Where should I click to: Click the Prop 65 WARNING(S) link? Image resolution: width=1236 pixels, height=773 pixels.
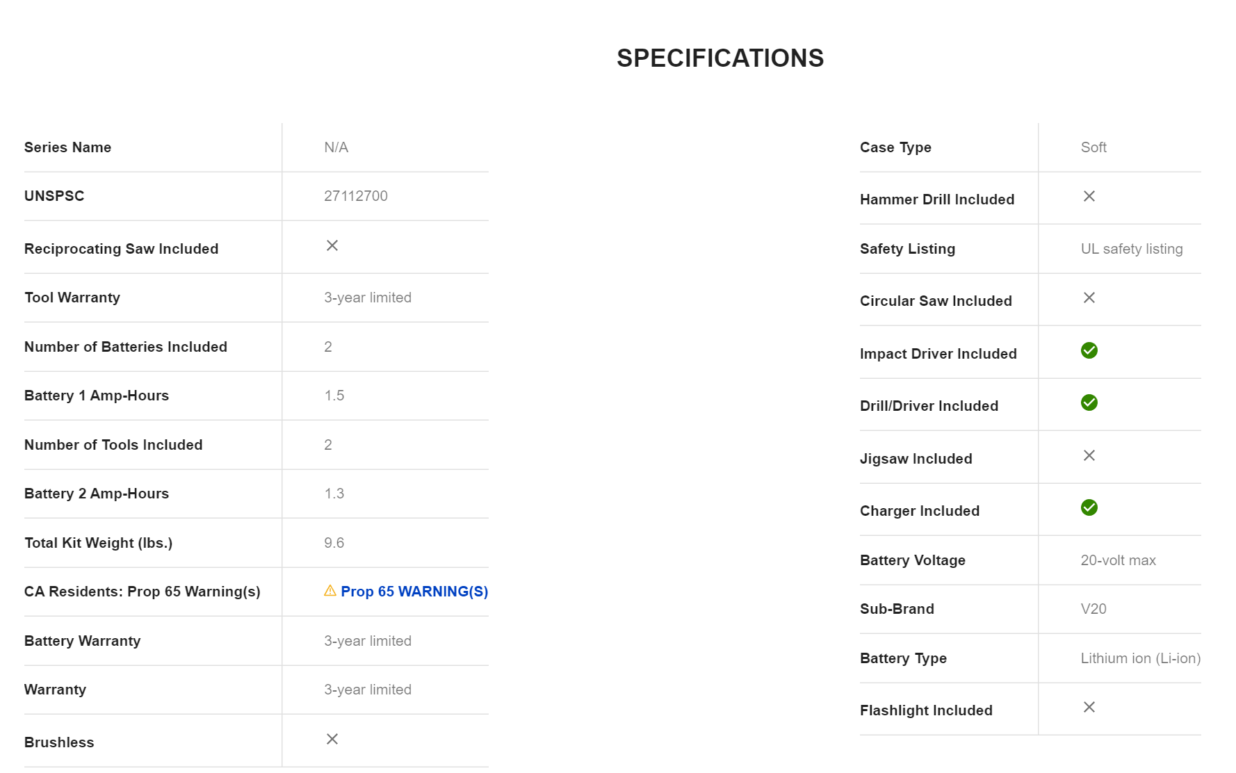[x=414, y=592]
